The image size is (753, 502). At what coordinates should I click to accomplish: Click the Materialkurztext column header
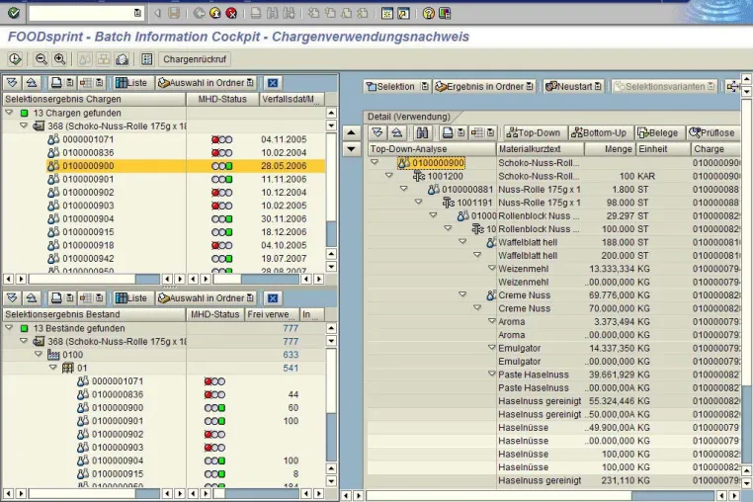[541, 149]
